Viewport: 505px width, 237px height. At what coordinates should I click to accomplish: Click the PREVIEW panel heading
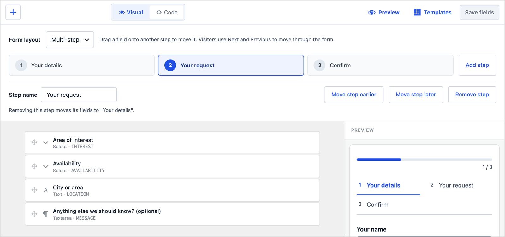(362, 130)
